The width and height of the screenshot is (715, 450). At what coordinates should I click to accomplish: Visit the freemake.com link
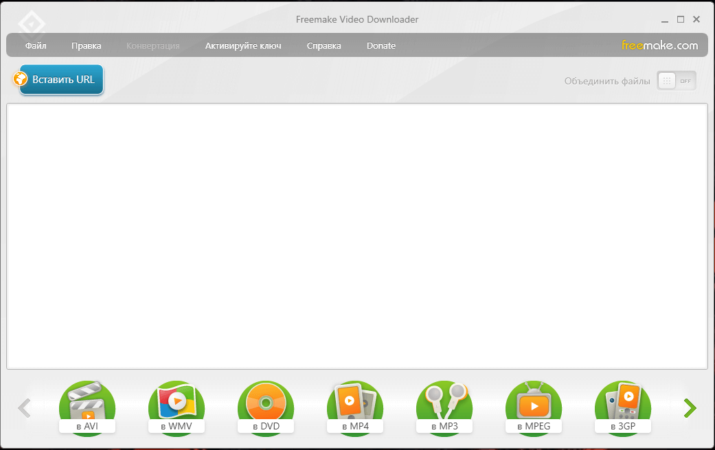tap(660, 45)
